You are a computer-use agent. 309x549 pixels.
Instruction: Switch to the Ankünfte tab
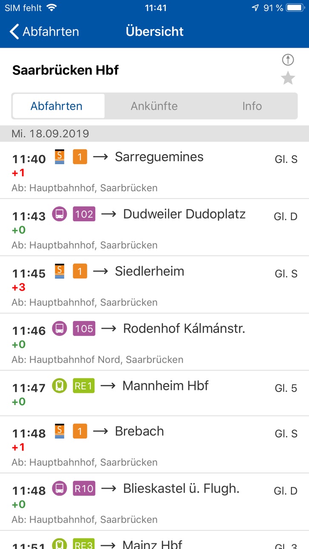click(x=154, y=106)
